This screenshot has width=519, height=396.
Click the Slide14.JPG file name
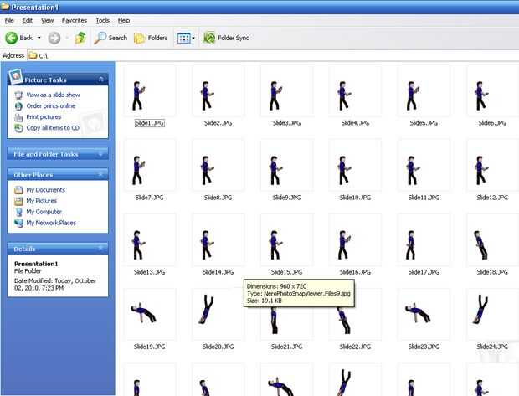pyautogui.click(x=218, y=272)
